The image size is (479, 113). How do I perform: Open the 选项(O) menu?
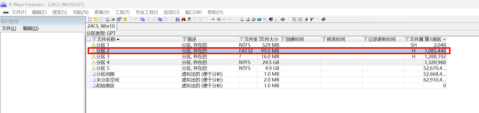171,12
